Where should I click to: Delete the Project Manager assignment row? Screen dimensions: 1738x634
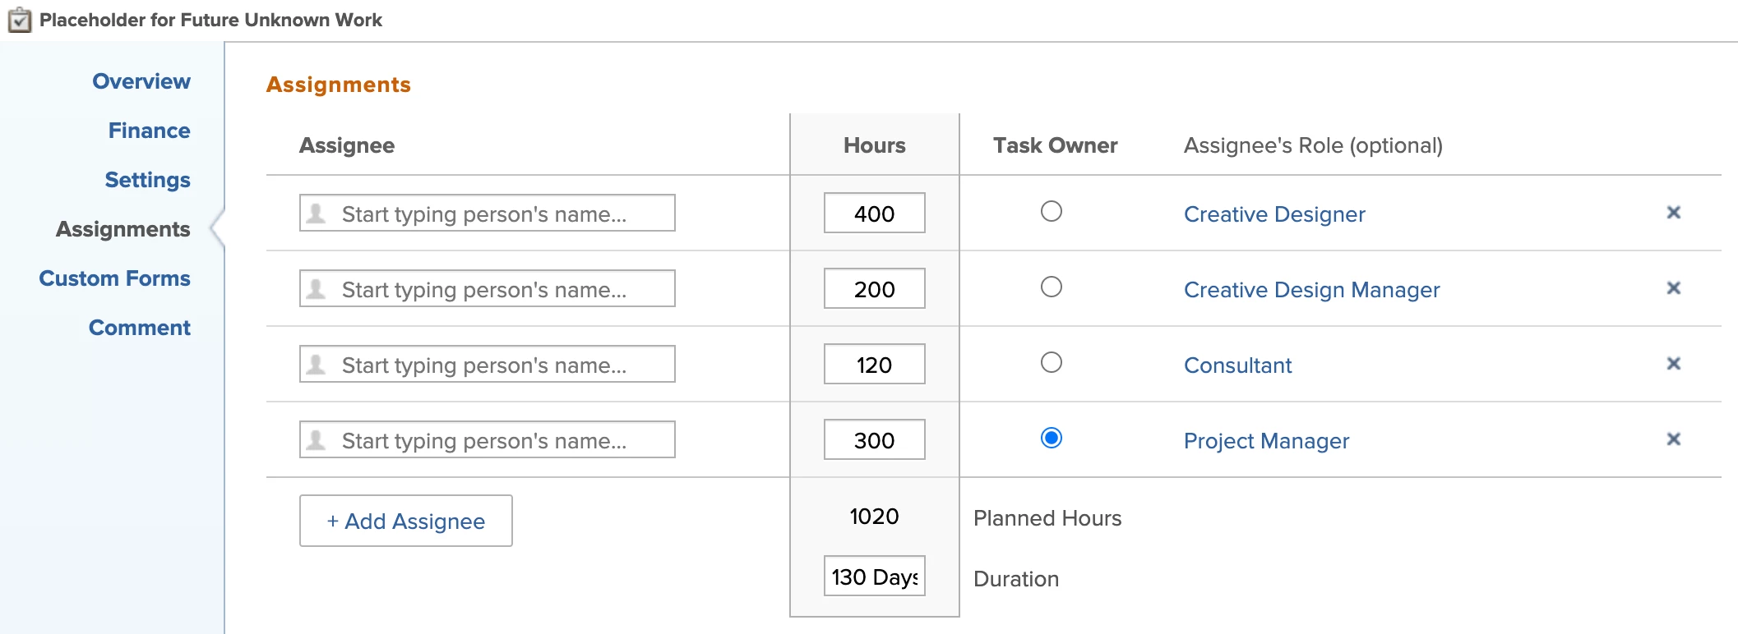click(1673, 439)
